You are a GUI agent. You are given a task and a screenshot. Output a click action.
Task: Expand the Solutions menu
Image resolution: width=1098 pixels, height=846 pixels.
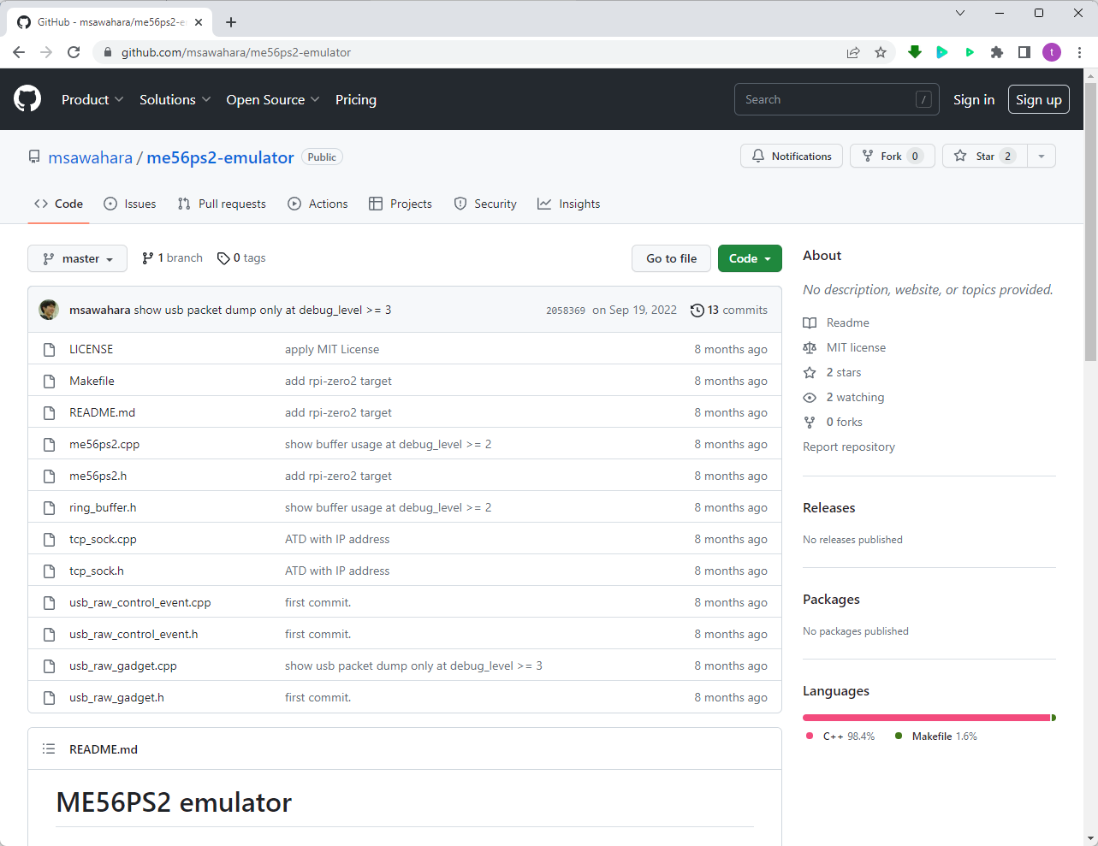[x=175, y=99]
